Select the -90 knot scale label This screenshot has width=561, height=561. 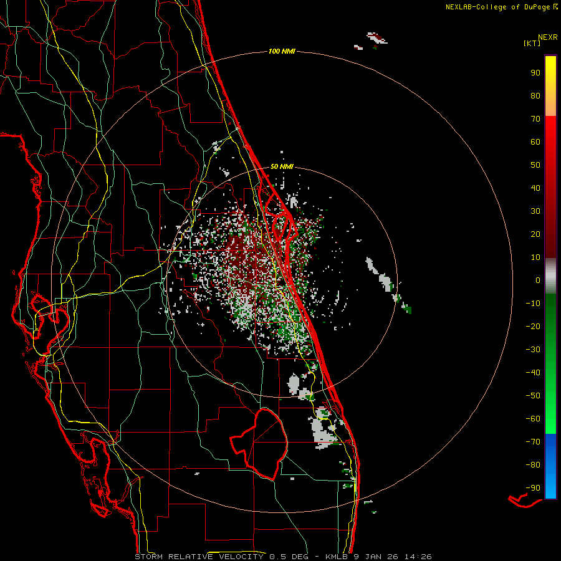coord(533,488)
